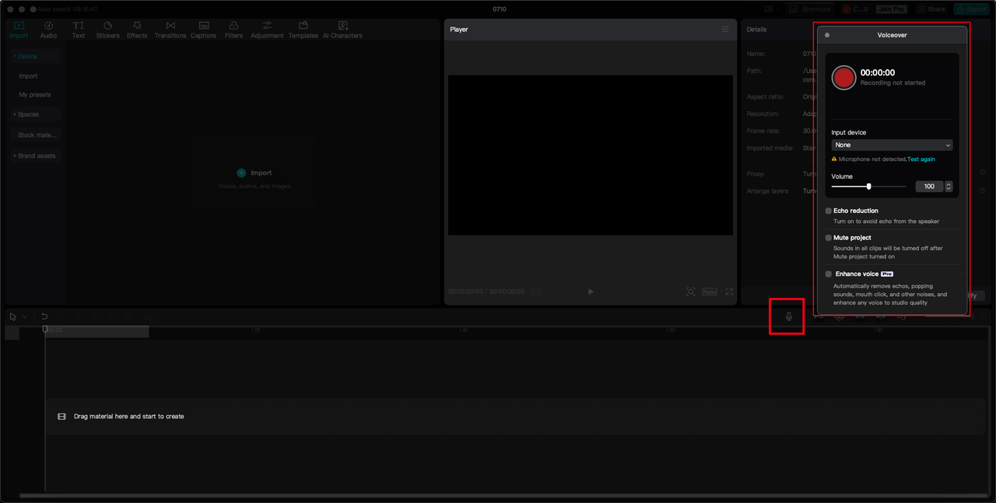Toggle Player fullscreen icon
996x503 pixels.
point(729,292)
